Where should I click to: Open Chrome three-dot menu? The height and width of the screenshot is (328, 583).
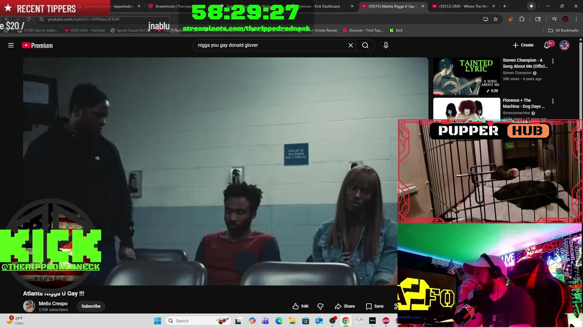(576, 19)
